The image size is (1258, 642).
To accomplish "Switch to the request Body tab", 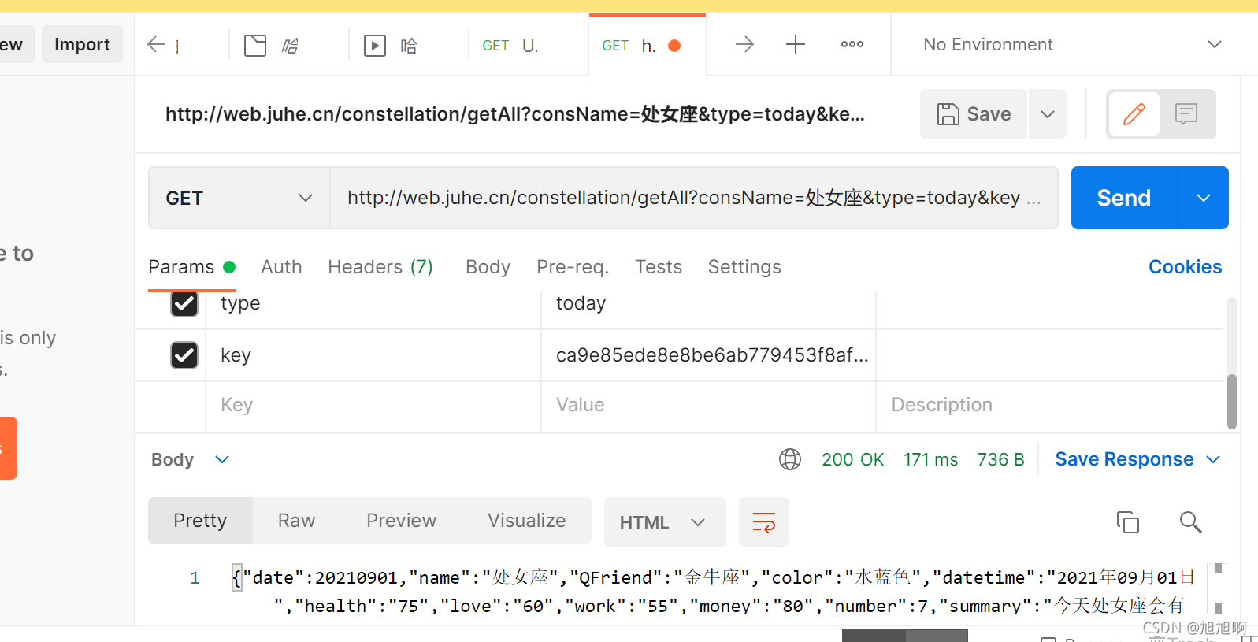I will click(488, 267).
